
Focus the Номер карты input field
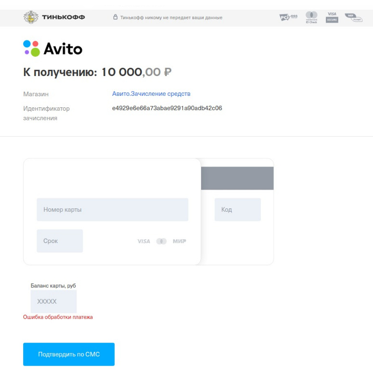pos(113,209)
